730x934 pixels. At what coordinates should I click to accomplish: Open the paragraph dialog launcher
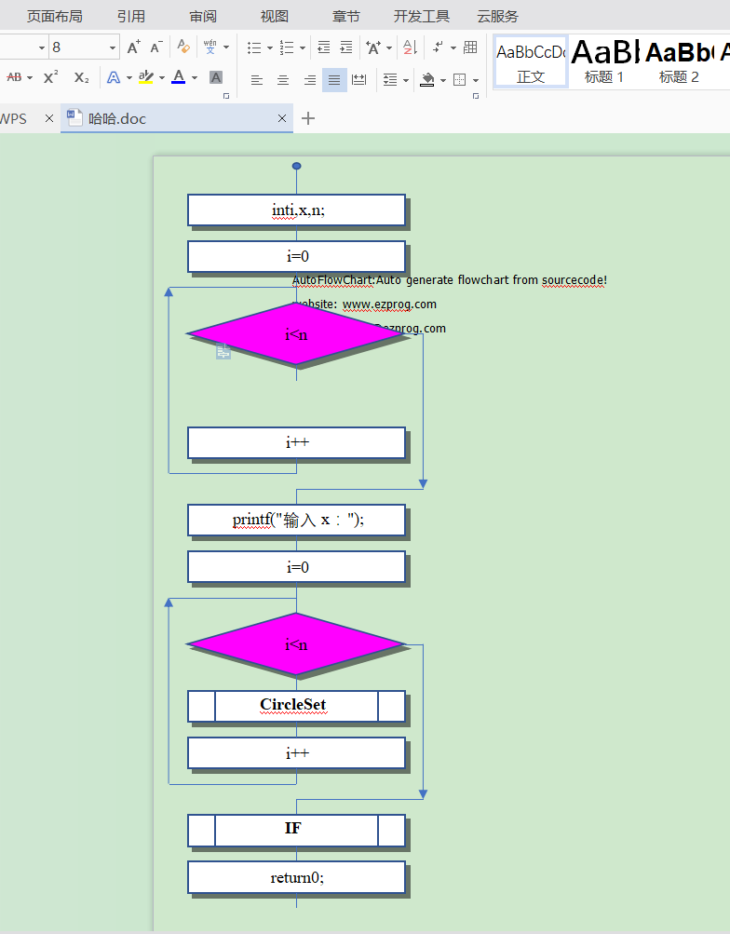tap(475, 95)
